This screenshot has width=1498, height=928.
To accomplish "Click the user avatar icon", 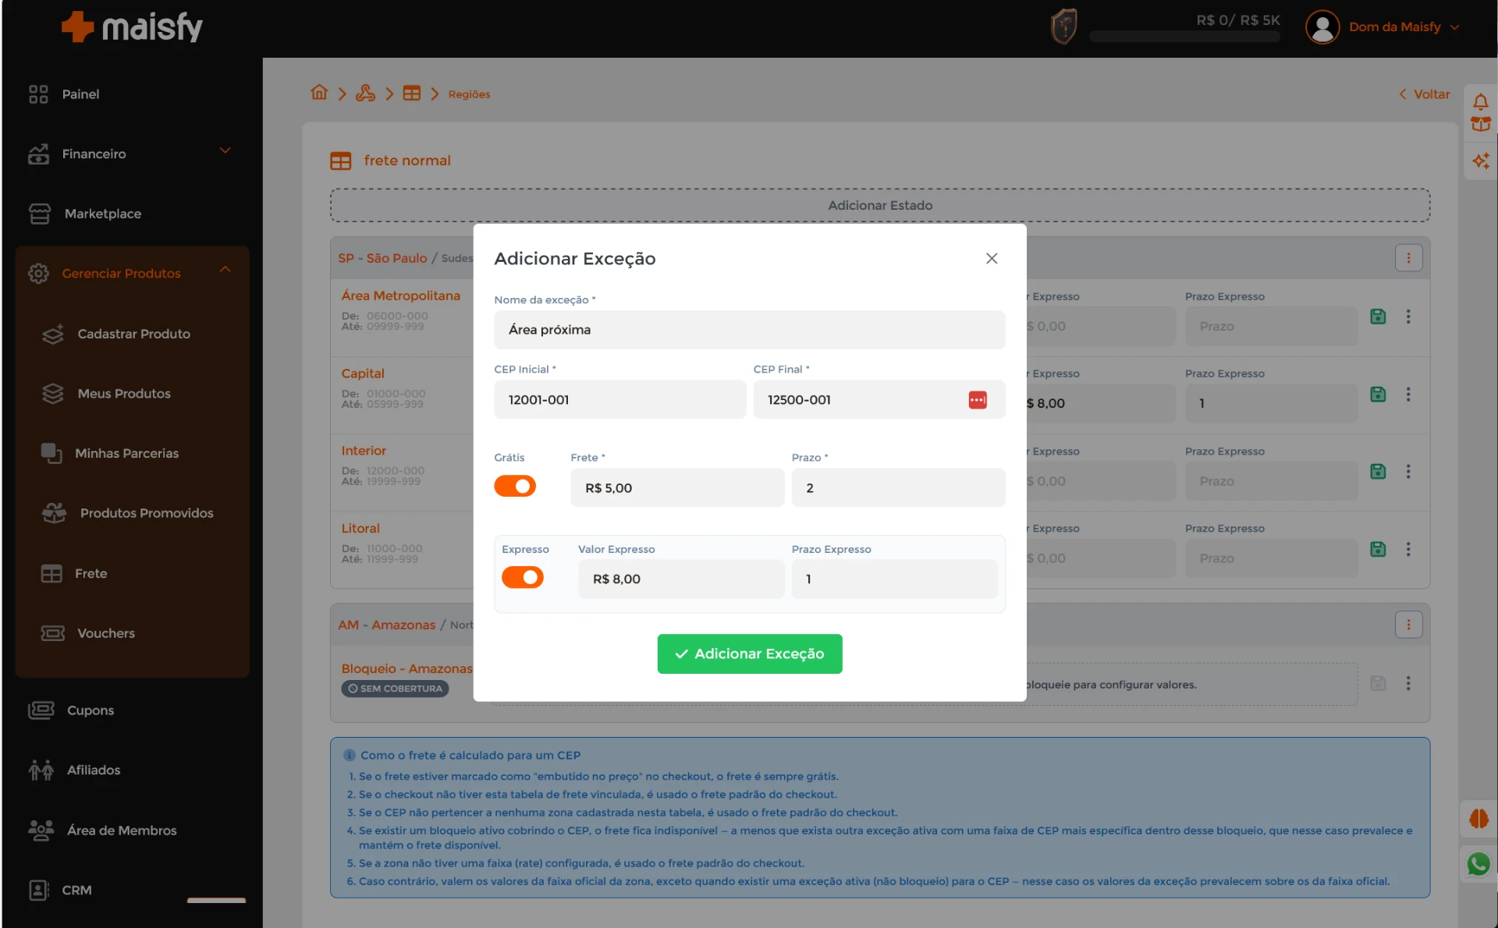I will pos(1322,27).
